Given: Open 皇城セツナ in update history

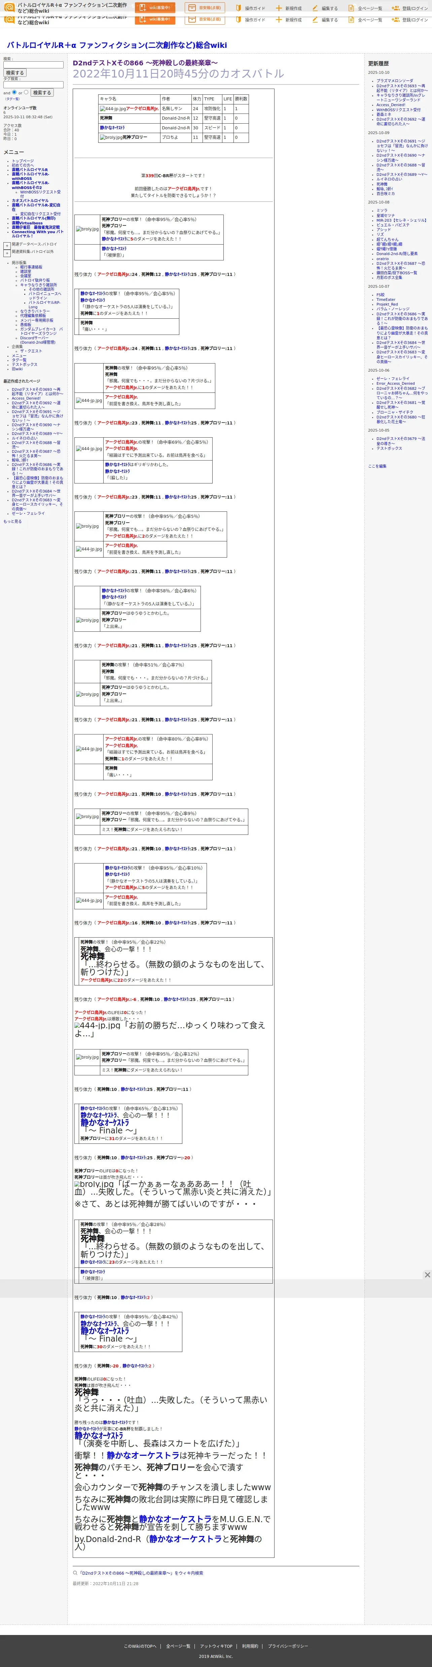Looking at the screenshot, I should 386,216.
